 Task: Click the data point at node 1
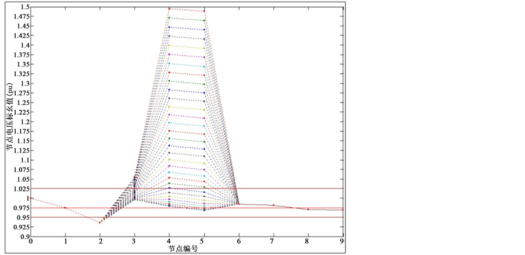click(x=66, y=208)
